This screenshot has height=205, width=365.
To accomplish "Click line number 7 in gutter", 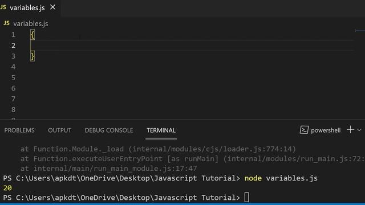I will (13, 99).
